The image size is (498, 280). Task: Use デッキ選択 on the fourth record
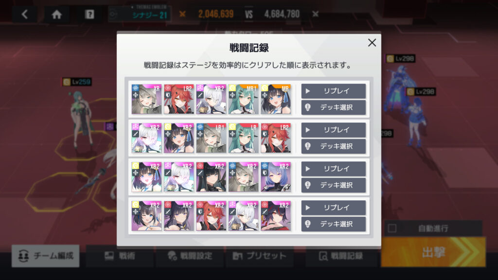[x=334, y=224]
